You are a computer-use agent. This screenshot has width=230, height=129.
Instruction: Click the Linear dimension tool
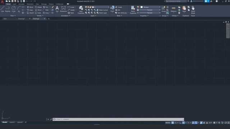tap(71, 7)
